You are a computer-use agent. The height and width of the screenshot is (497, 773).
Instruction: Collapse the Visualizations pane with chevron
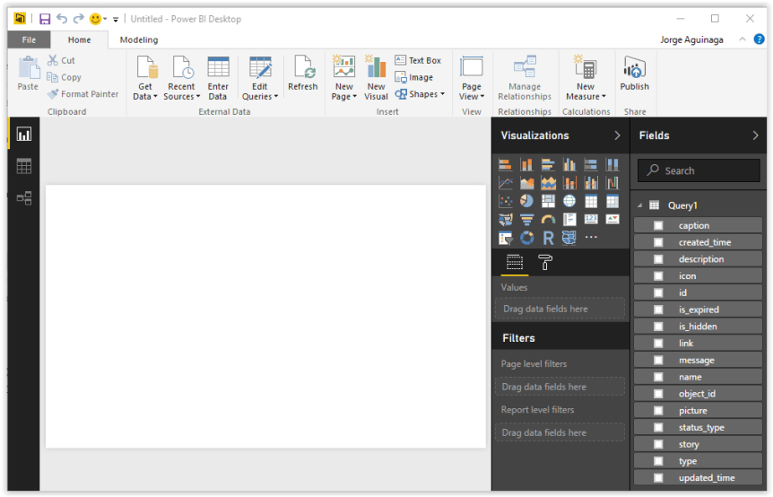pyautogui.click(x=617, y=135)
